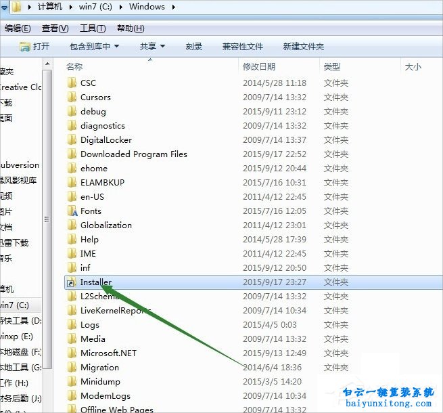Click the date 2015/9/17 23:27
Screen dimensions: 443x413
coord(275,282)
